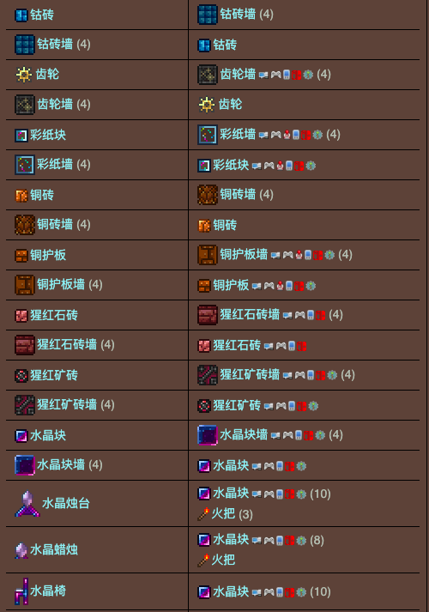Open the 火把 link without a quantity

(223, 560)
